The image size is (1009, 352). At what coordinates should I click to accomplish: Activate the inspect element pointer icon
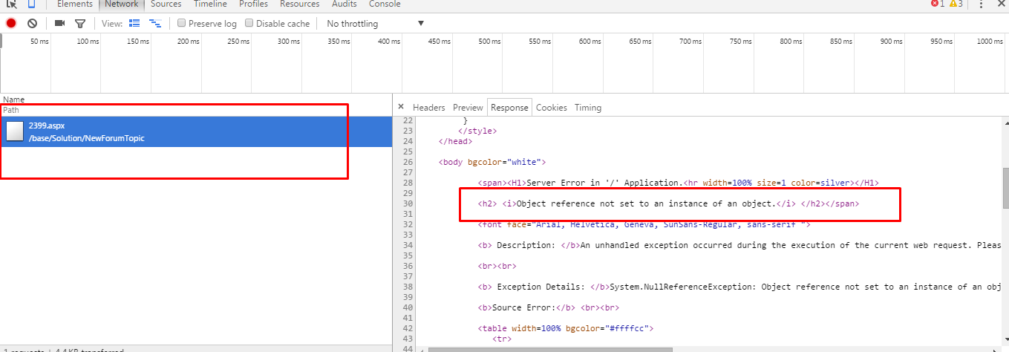click(x=12, y=4)
